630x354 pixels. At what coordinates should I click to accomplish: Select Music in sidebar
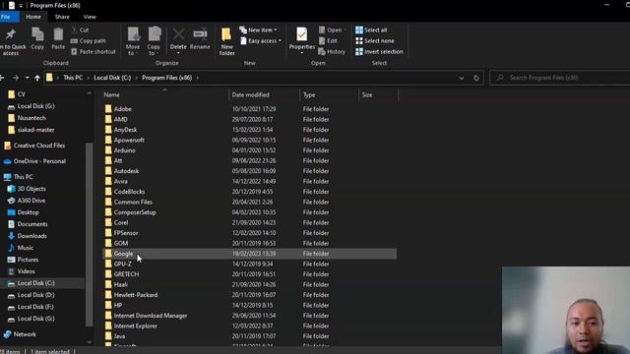[x=25, y=248]
